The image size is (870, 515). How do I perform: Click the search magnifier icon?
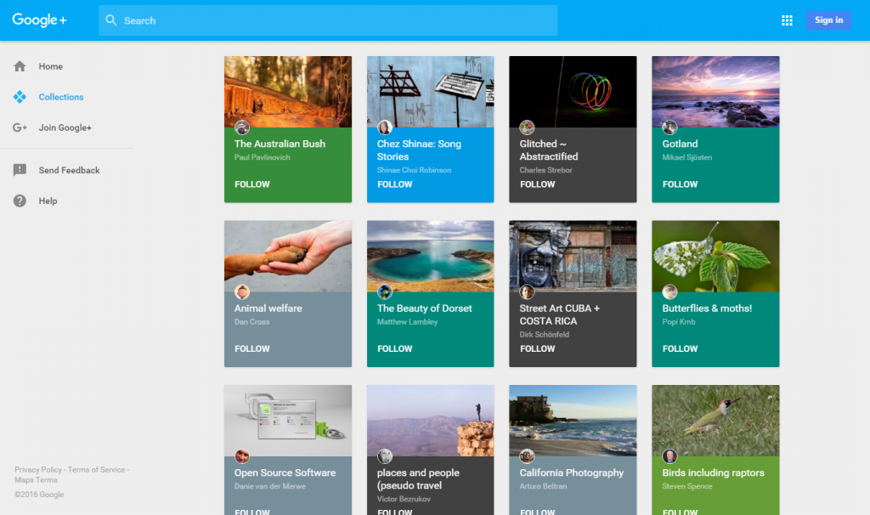click(111, 20)
